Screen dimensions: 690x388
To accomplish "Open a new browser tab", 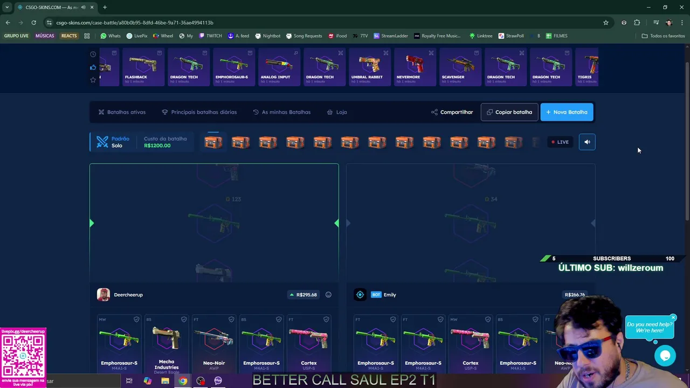I will [x=105, y=7].
